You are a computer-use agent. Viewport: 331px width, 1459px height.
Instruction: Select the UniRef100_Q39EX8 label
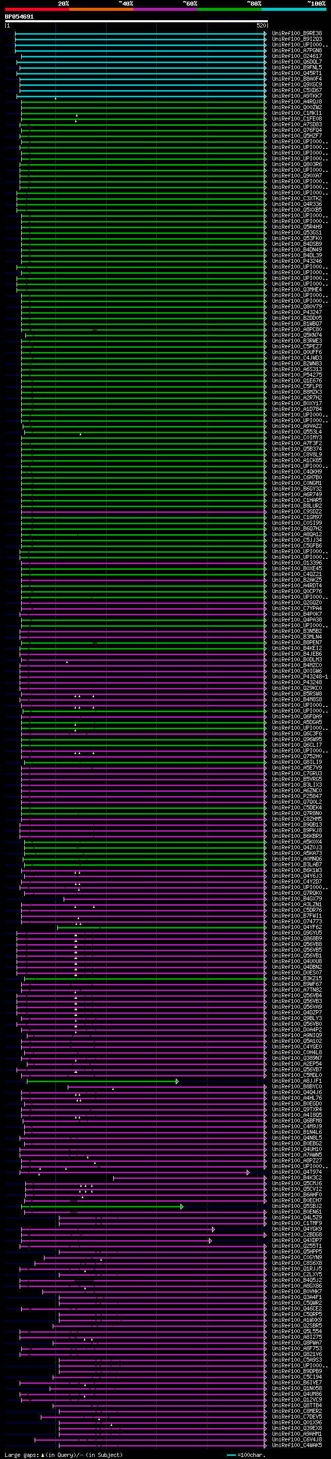[x=297, y=1428]
